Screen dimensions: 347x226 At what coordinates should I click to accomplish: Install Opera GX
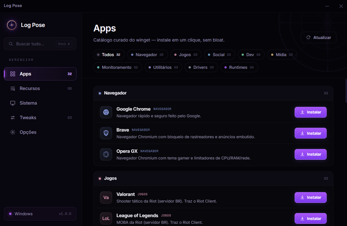pyautogui.click(x=310, y=154)
